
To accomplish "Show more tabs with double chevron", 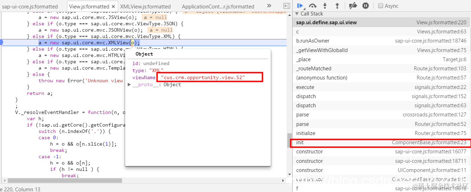I will pyautogui.click(x=269, y=6).
